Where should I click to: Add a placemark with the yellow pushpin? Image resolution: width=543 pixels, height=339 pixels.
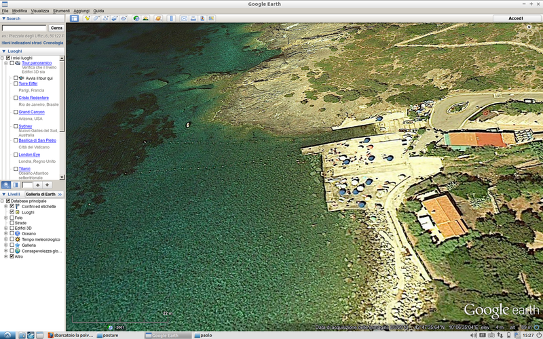click(88, 18)
